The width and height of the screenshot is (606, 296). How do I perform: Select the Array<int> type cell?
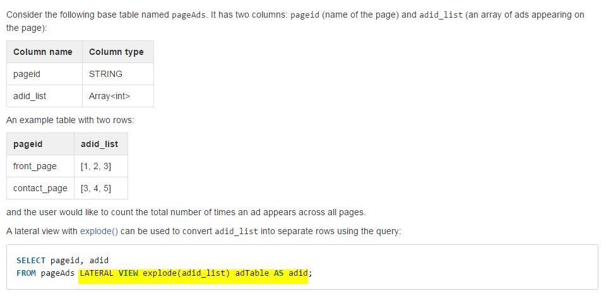[109, 96]
